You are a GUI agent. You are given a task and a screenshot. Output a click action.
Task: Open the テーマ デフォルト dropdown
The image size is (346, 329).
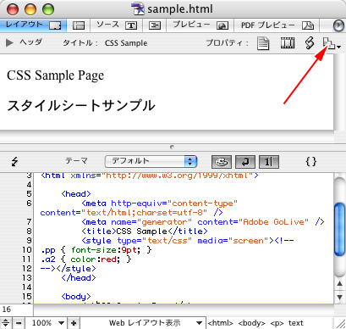pyautogui.click(x=151, y=162)
